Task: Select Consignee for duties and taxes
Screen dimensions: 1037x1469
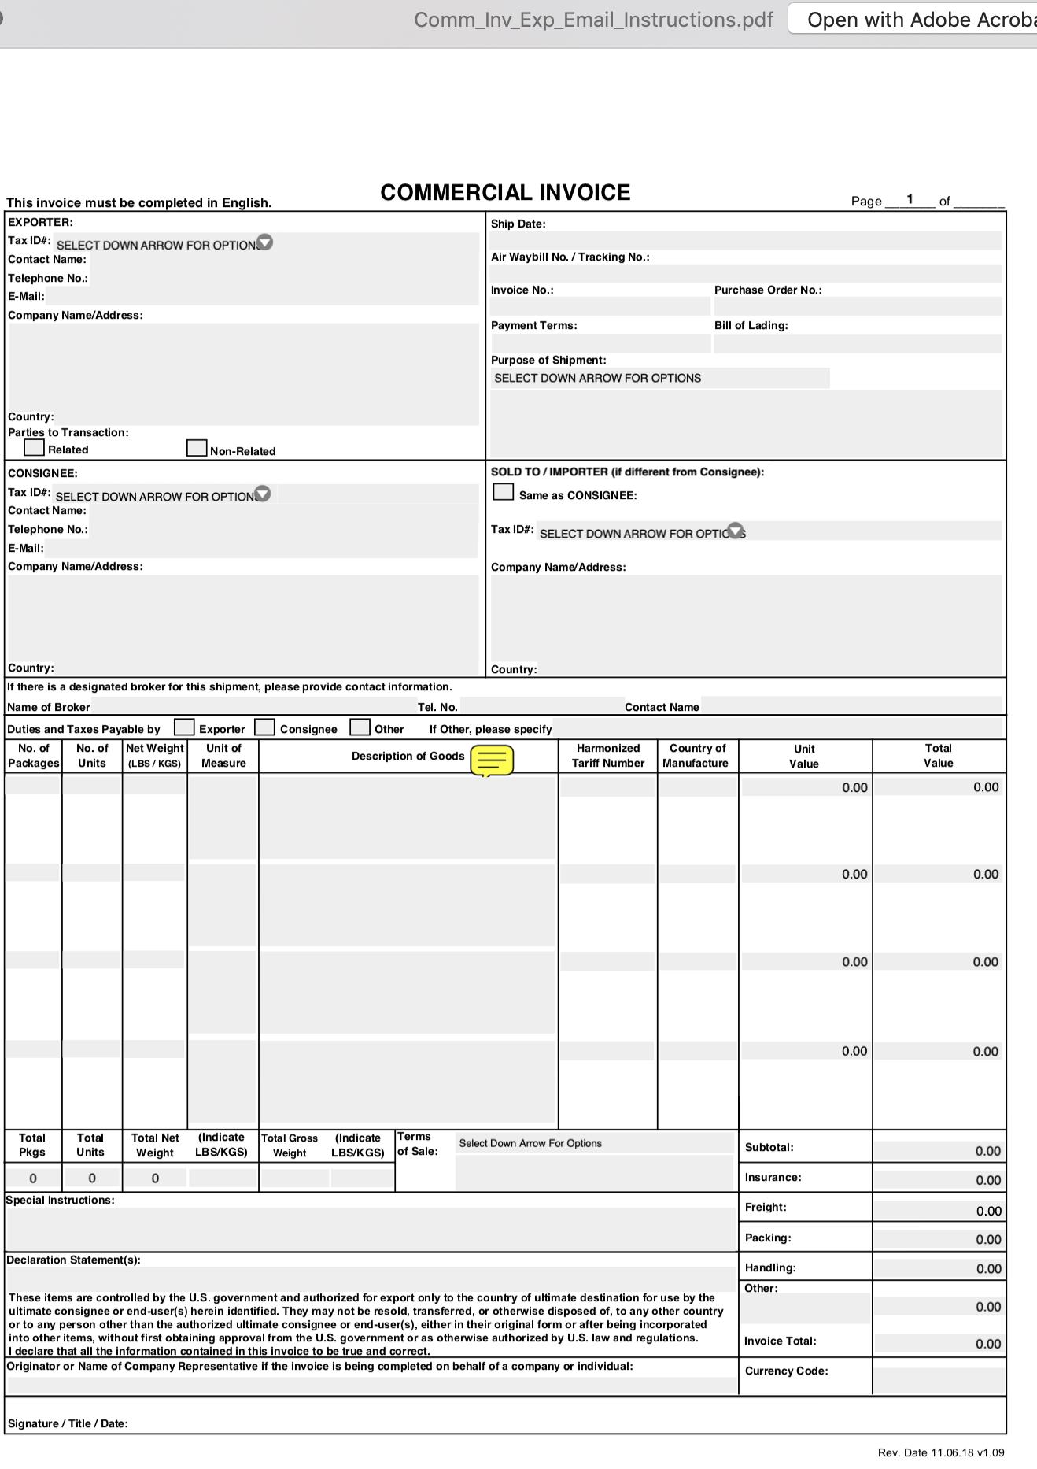Action: click(264, 727)
